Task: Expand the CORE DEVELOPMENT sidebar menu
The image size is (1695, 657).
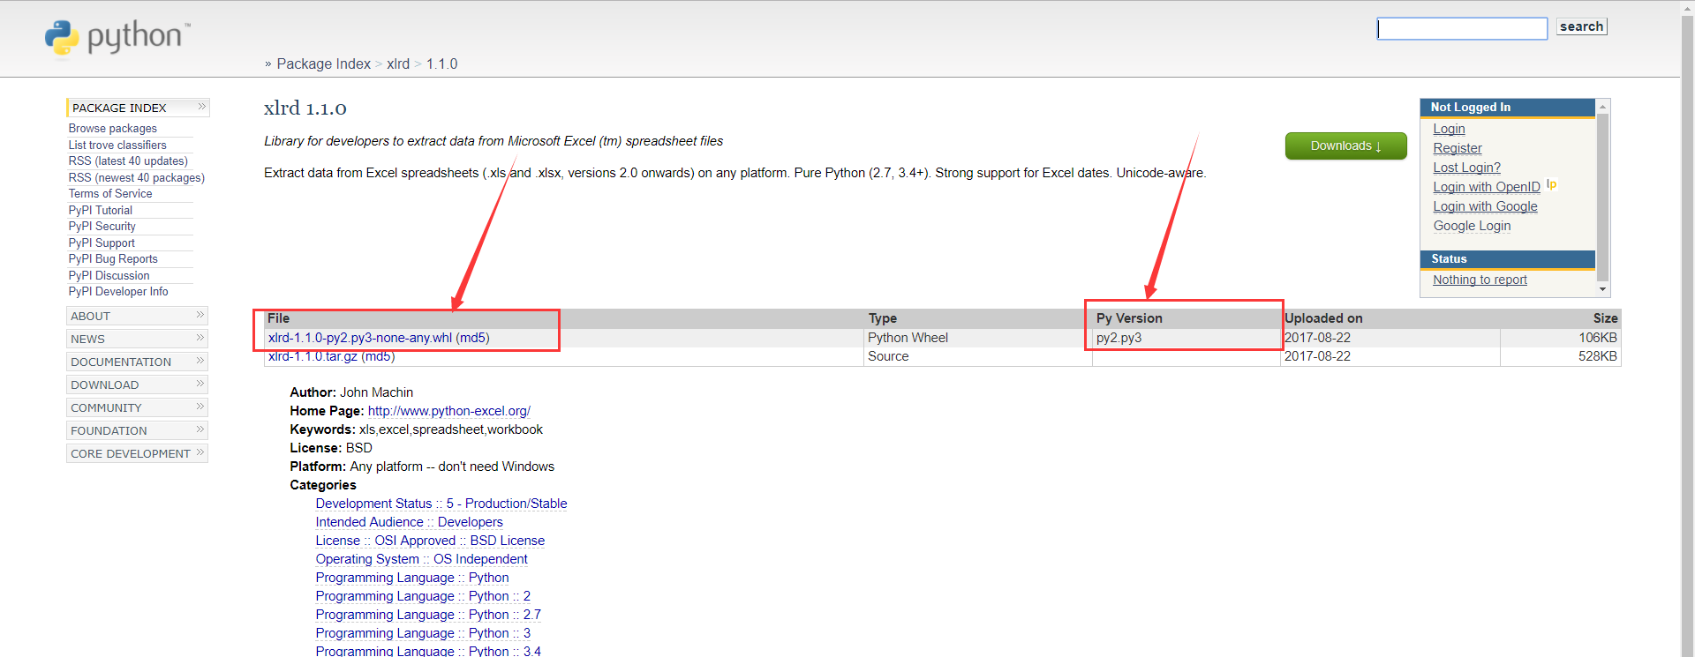Action: [x=137, y=453]
